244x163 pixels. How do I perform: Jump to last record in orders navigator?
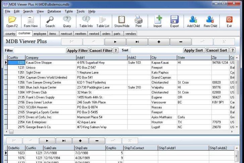[64, 141]
